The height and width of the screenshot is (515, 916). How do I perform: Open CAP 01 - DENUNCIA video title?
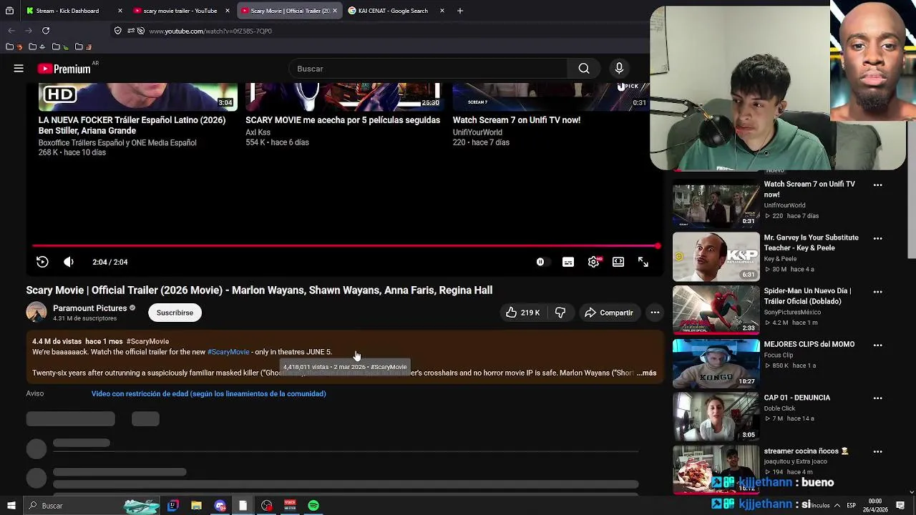click(x=796, y=398)
